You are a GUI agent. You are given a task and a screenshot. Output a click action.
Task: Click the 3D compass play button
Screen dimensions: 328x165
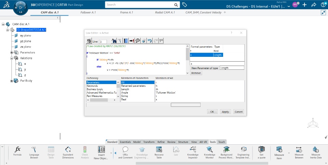pyautogui.click(x=20, y=7)
